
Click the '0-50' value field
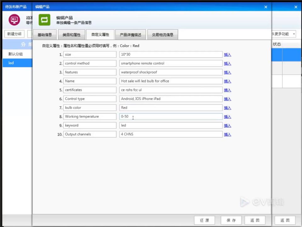click(171, 117)
